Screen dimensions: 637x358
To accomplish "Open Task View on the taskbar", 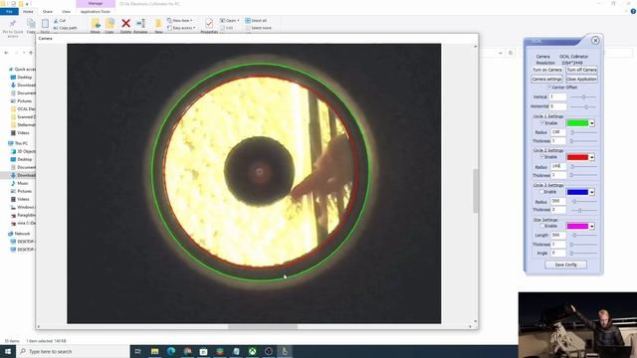I will pos(138,351).
